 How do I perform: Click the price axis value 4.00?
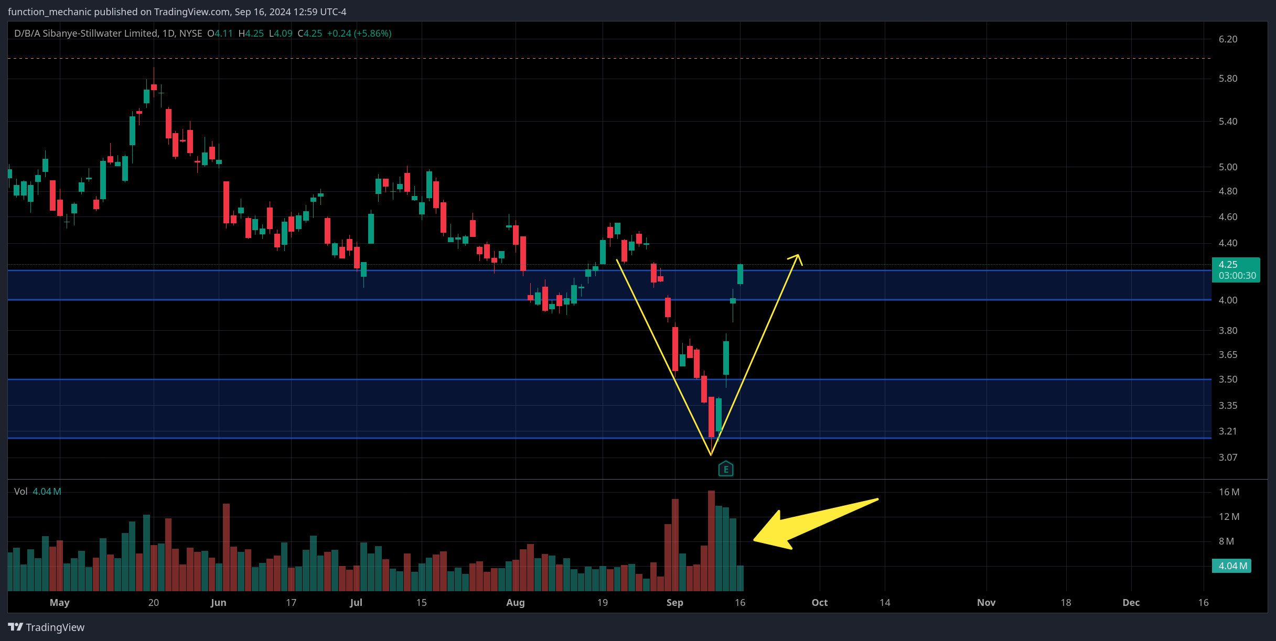(1228, 300)
